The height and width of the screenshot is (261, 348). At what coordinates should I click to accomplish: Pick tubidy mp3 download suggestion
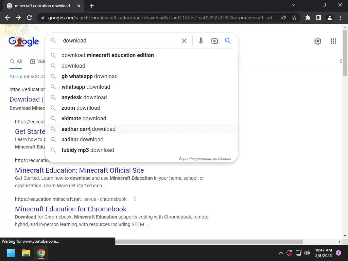141,150
